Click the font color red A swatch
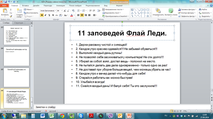213x119 pixels. (71, 15)
